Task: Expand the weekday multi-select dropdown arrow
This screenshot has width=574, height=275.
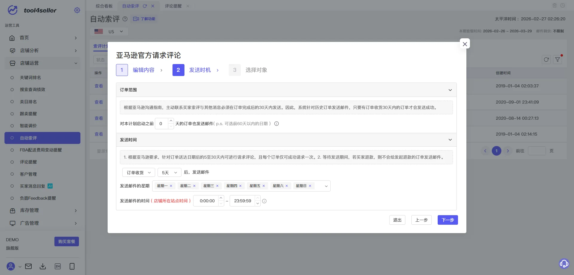Action: (x=326, y=186)
